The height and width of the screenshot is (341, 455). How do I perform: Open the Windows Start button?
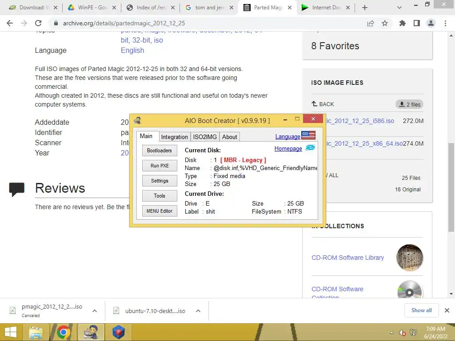(11, 332)
